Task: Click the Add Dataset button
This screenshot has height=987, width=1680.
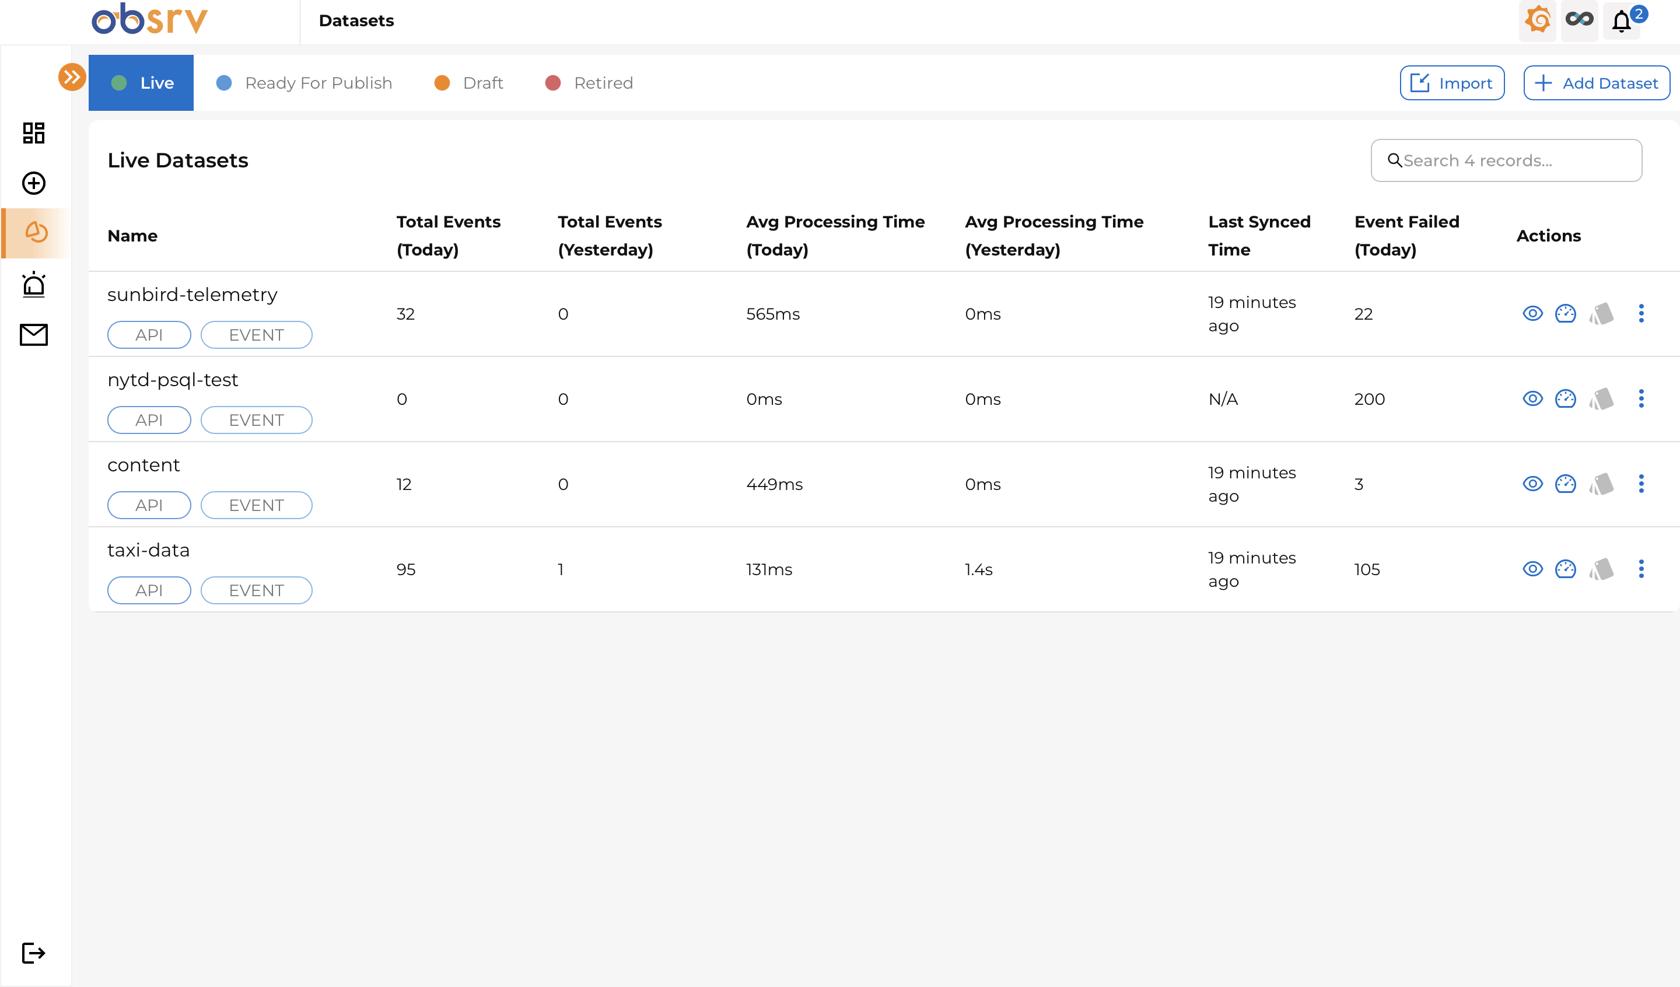Action: 1596,83
